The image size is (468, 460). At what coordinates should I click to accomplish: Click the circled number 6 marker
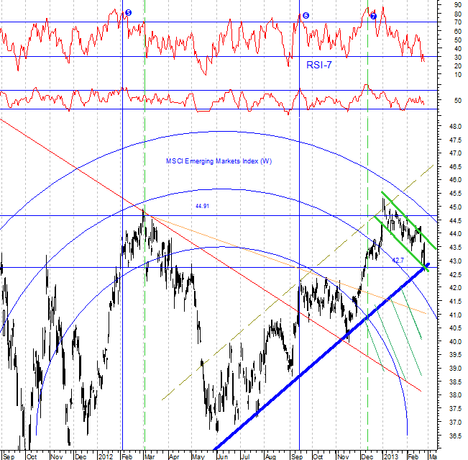point(306,16)
